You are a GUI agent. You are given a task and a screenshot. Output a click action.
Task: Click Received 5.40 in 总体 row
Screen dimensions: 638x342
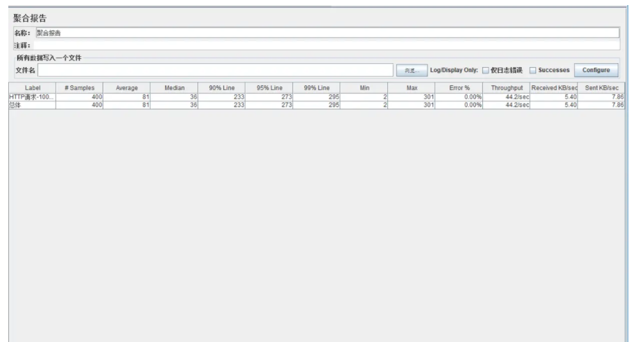(554, 105)
